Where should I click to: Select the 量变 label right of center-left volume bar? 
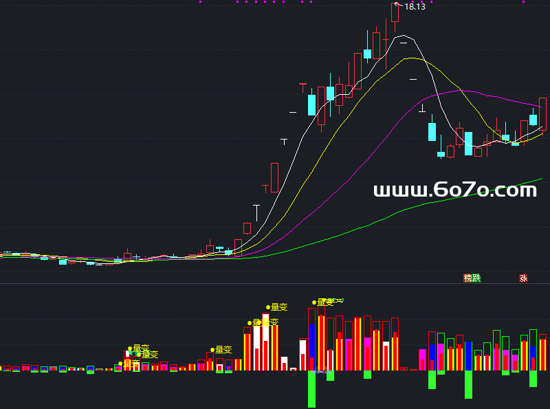tap(223, 350)
